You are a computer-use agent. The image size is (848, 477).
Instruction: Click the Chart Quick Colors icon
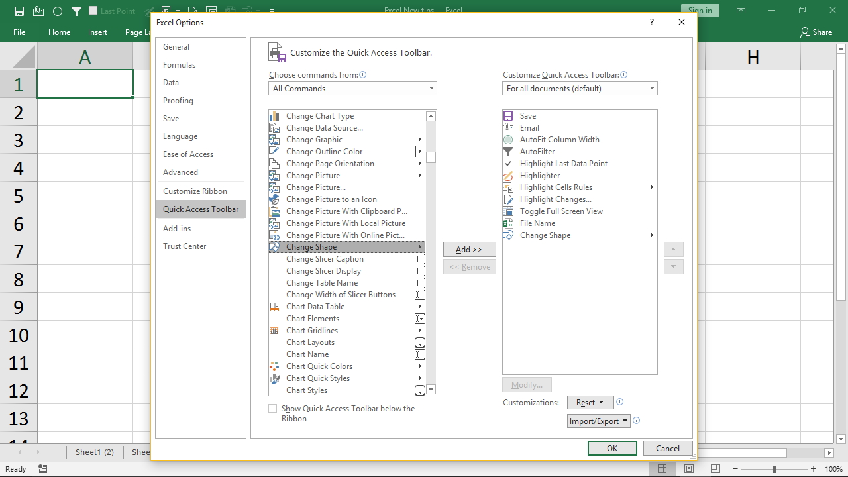tap(274, 366)
